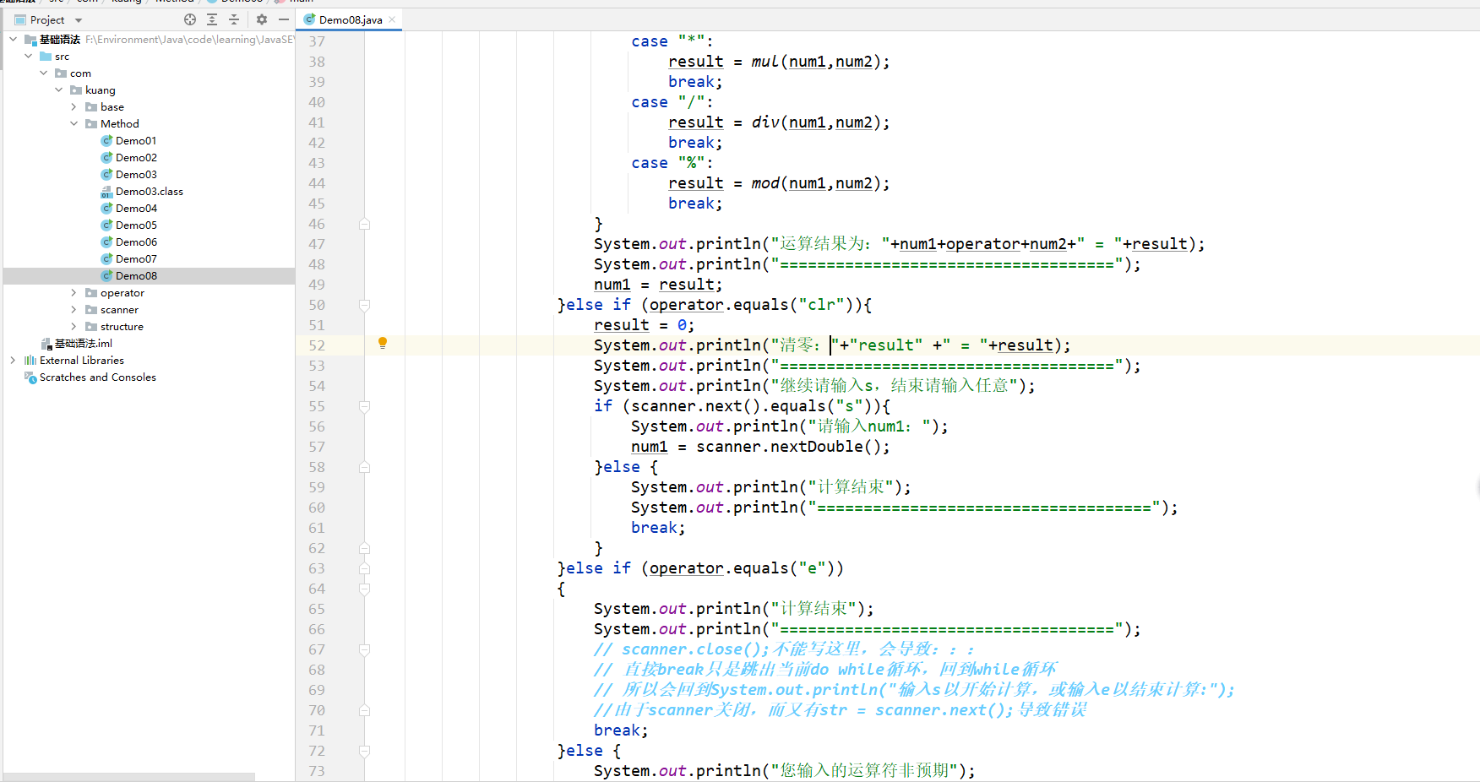Viewport: 1480px width, 782px height.
Task: Select Scratches and Consoles node
Action: click(x=97, y=377)
